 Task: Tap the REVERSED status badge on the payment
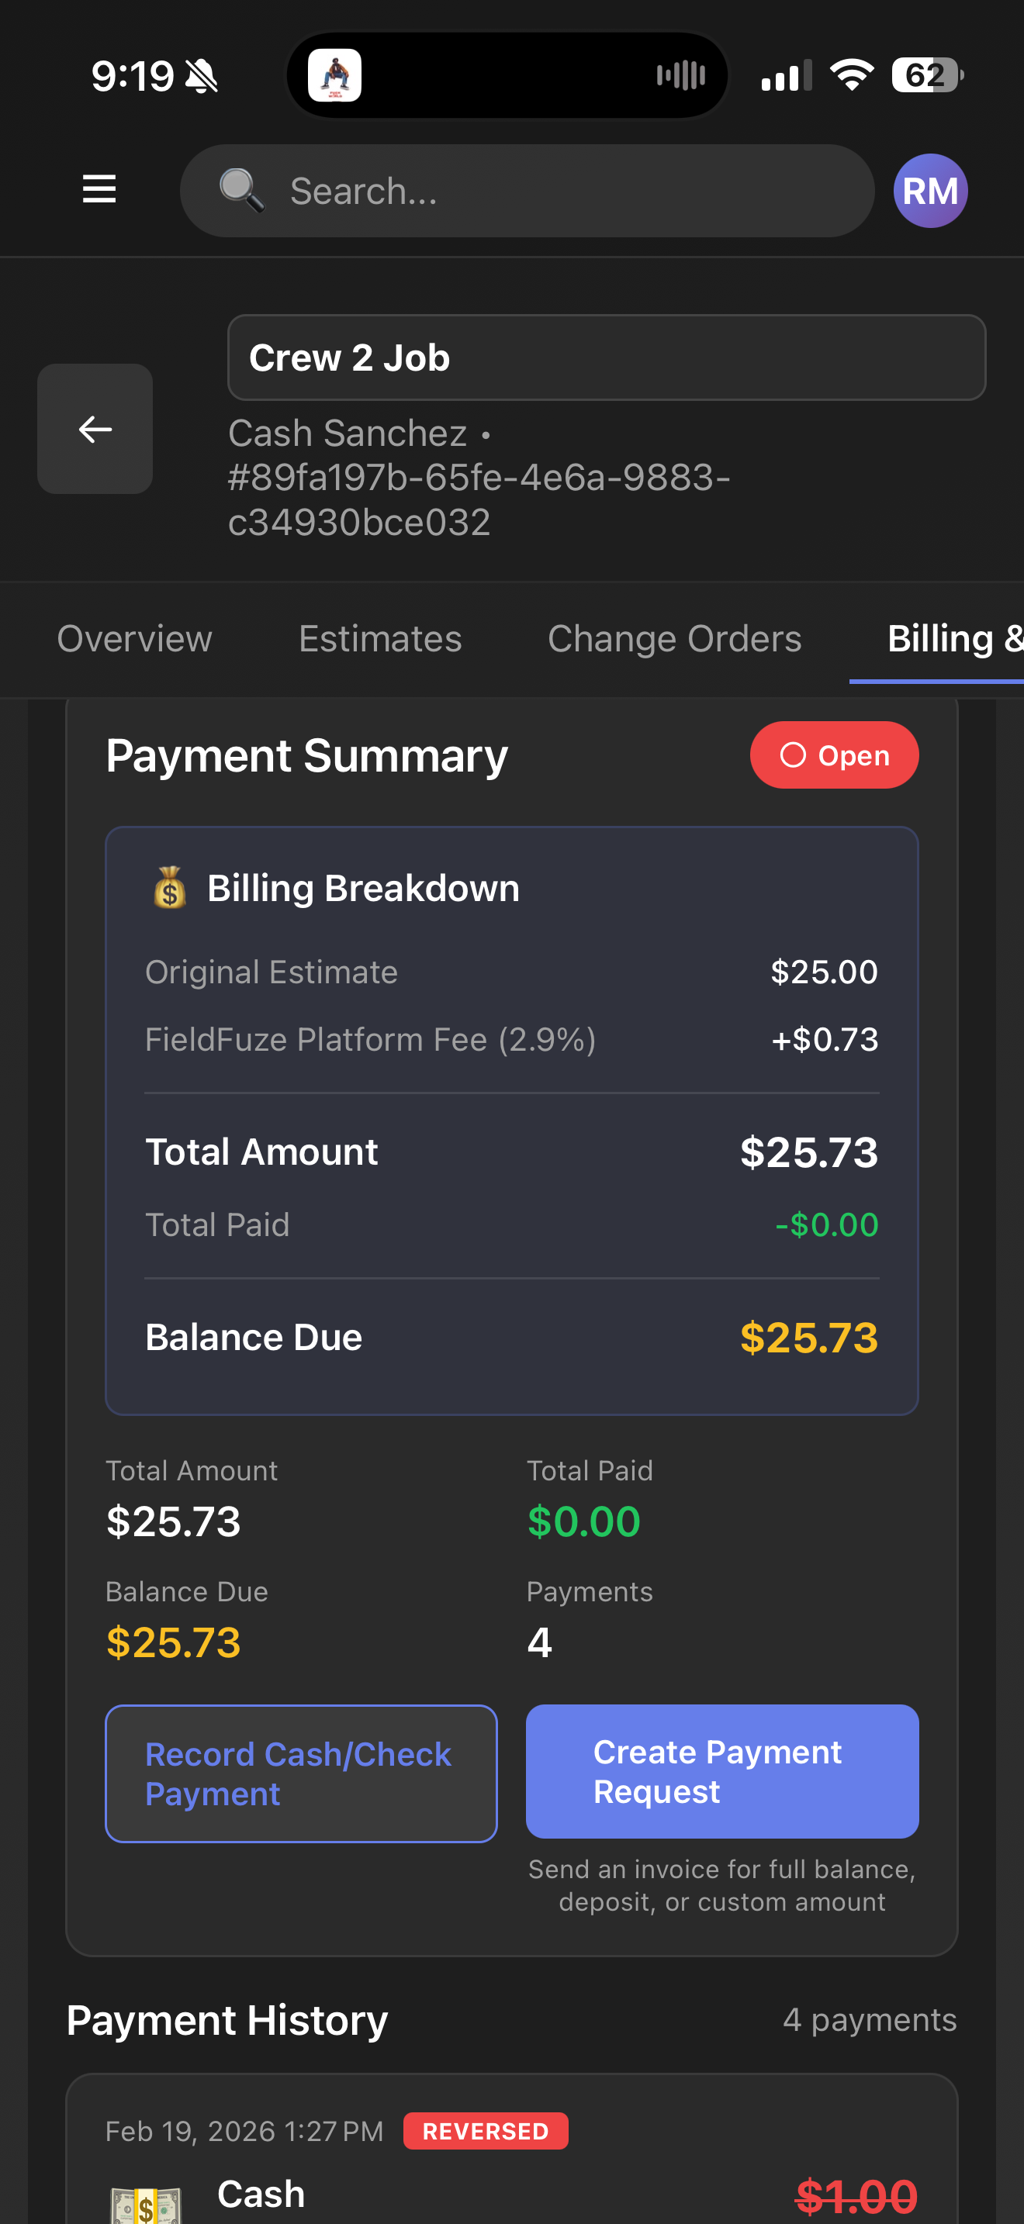click(x=485, y=2131)
